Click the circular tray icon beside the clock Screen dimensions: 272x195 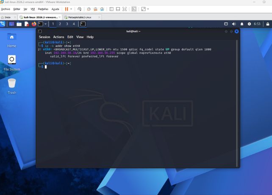pyautogui.click(x=249, y=24)
